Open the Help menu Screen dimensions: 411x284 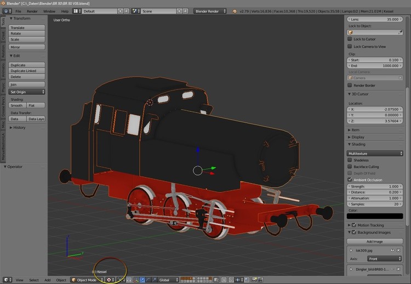pos(65,12)
